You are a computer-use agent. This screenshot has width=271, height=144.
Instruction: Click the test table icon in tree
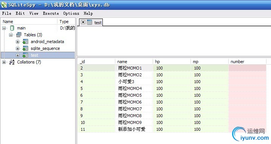tap(25, 55)
